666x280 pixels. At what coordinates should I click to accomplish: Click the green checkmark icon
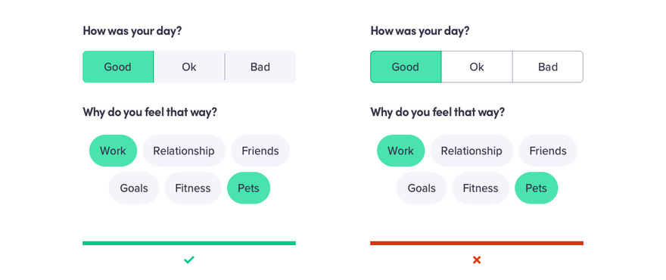pyautogui.click(x=189, y=260)
